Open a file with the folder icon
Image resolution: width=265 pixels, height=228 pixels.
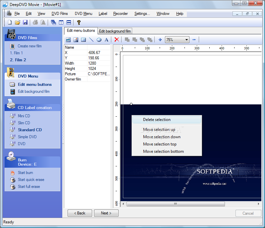pyautogui.click(x=18, y=22)
